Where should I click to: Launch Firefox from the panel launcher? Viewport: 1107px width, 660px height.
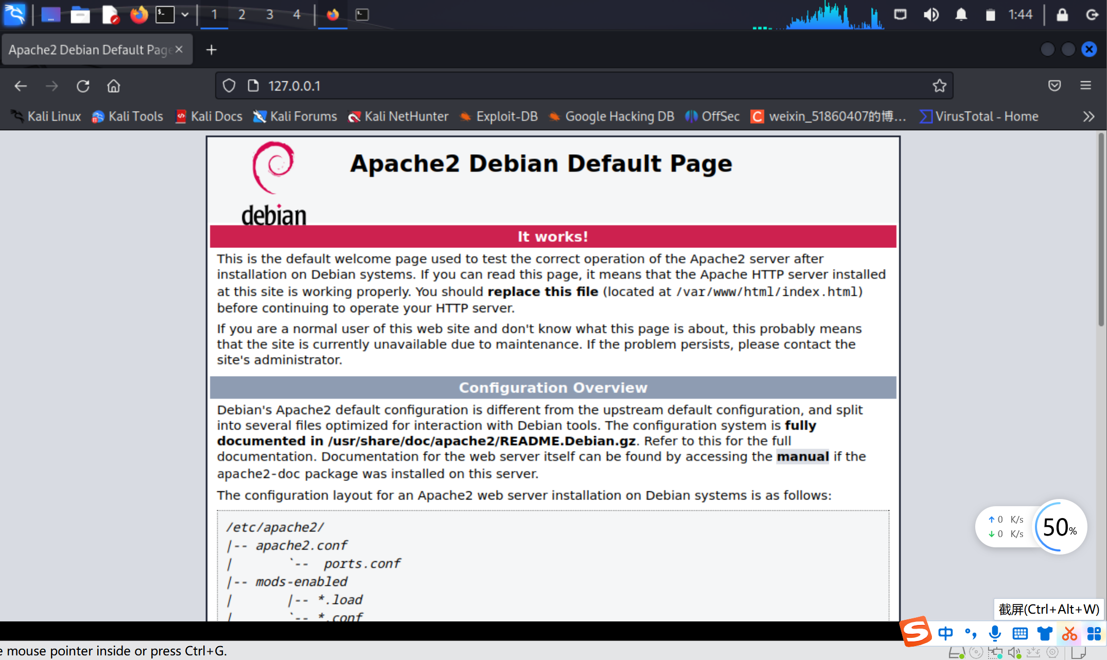pyautogui.click(x=139, y=15)
